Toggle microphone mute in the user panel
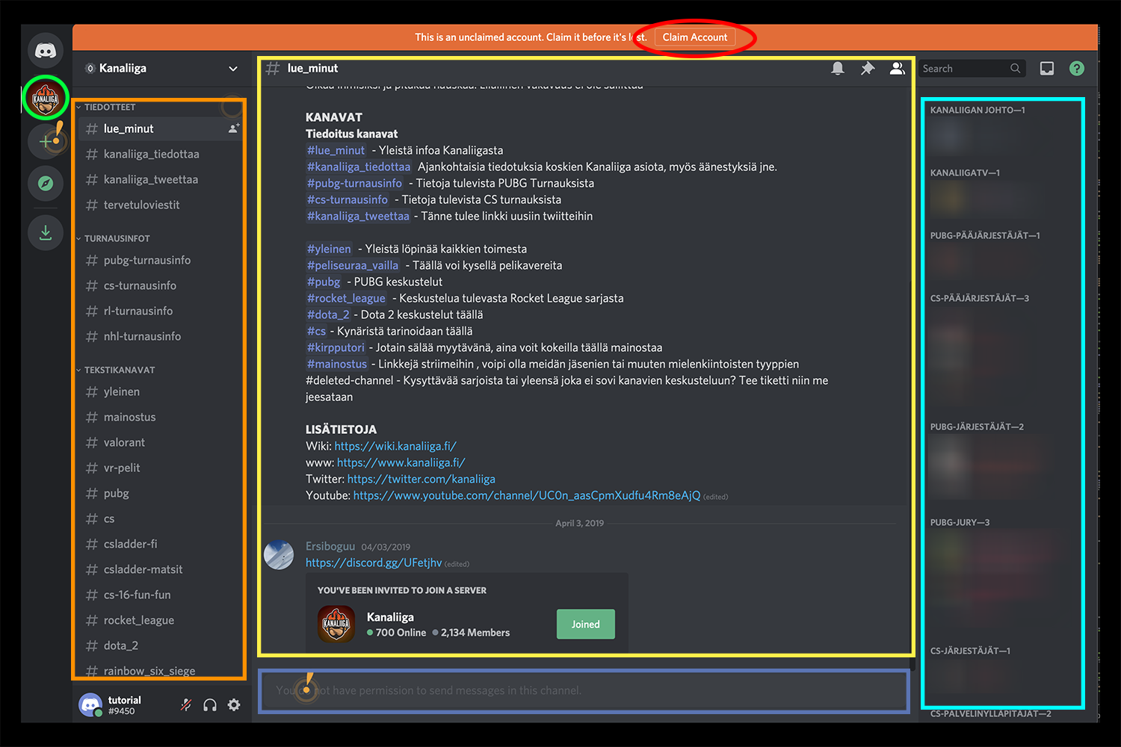1121x747 pixels. click(186, 705)
